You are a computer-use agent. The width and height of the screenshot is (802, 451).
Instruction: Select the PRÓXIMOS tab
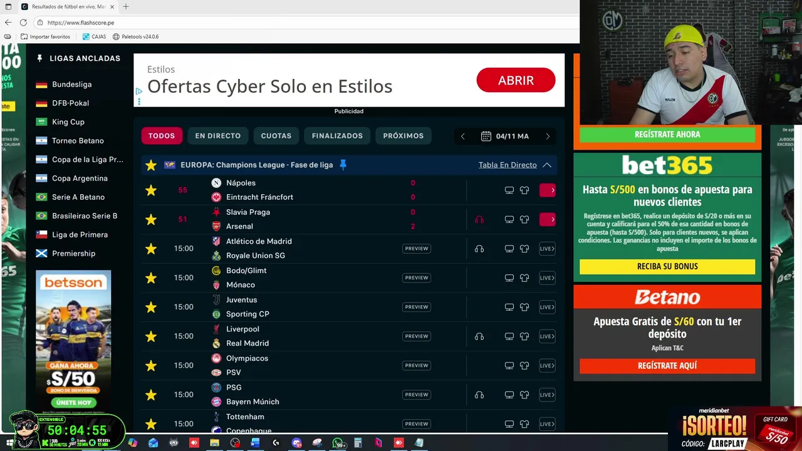pos(404,136)
